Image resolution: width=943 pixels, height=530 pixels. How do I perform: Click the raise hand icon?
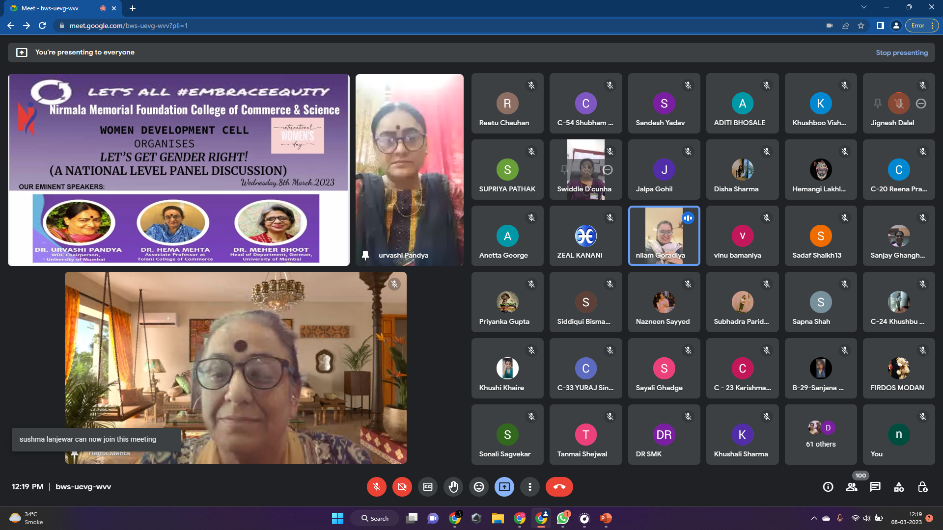pyautogui.click(x=453, y=487)
